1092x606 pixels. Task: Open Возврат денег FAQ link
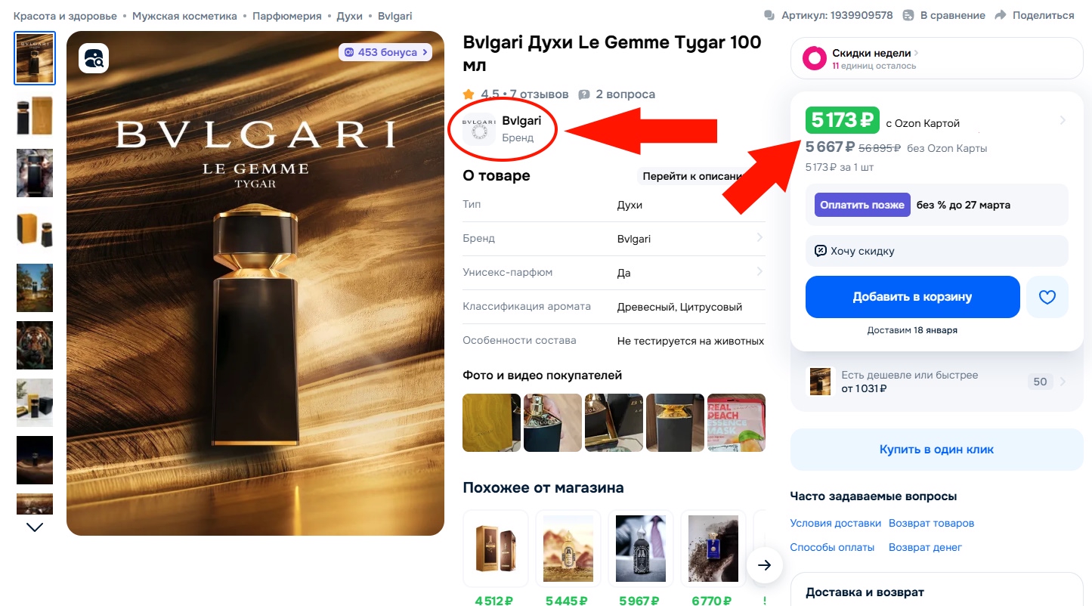[x=925, y=547]
